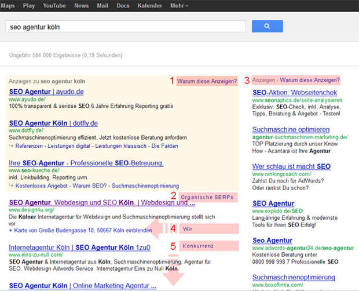Screen dimensions: 359x291
Task: Click the blue magnifier search button
Action: coord(267,26)
